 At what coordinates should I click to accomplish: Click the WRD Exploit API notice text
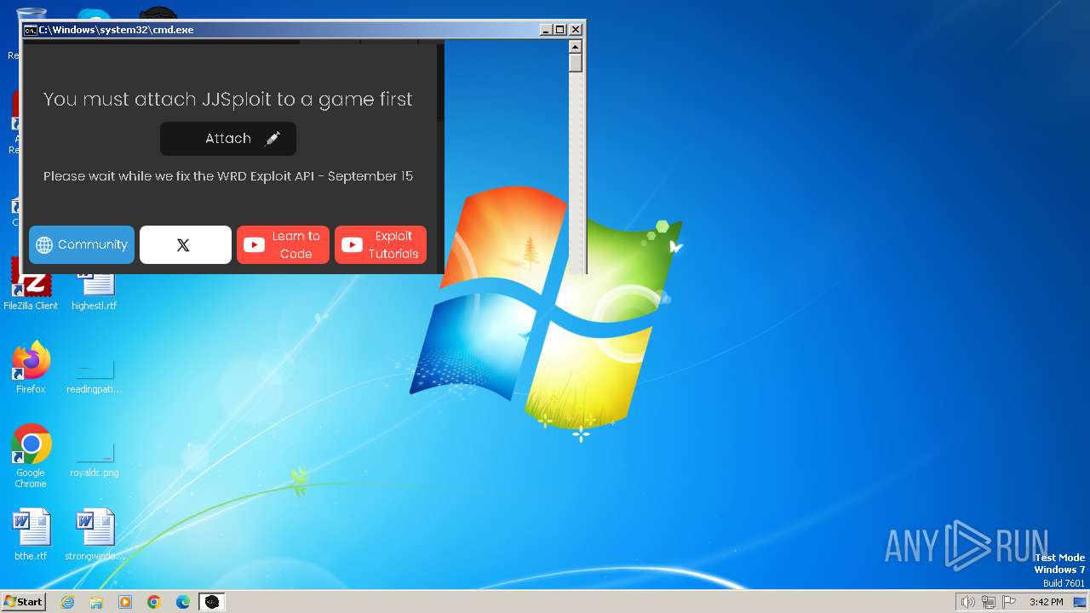click(x=228, y=176)
